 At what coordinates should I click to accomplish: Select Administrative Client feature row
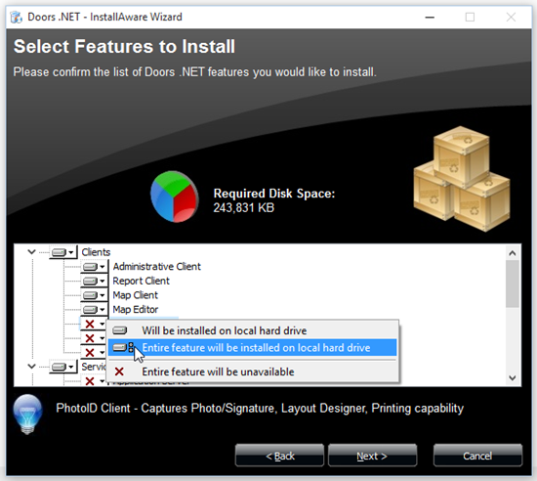point(156,267)
